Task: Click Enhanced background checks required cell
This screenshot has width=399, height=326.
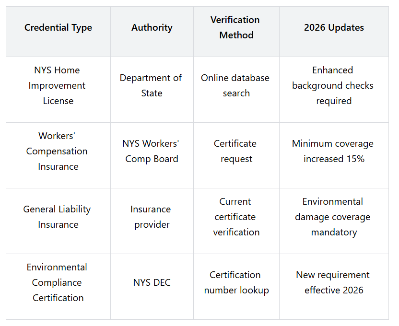Action: (333, 85)
